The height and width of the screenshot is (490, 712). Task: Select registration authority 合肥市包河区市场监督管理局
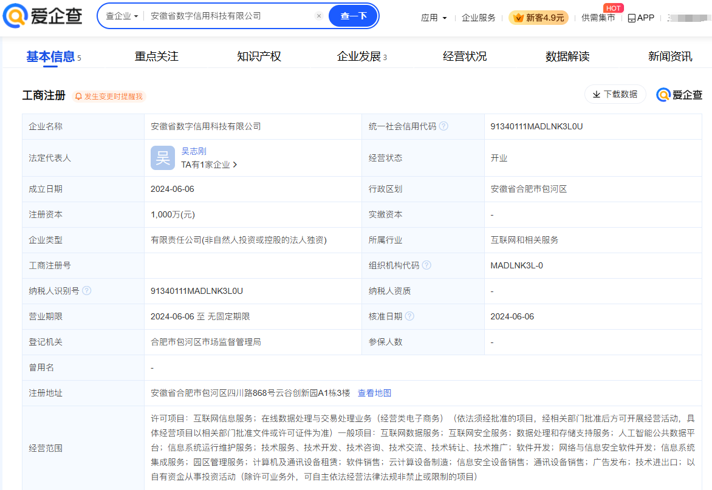(x=206, y=342)
